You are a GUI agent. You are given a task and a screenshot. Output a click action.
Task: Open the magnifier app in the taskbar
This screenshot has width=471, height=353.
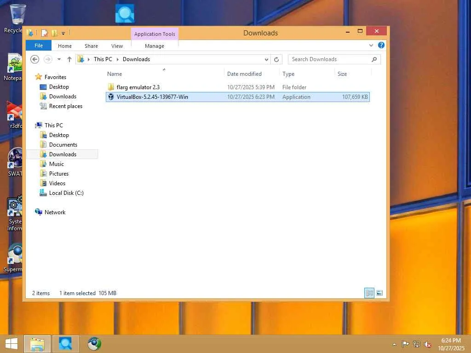(x=65, y=344)
